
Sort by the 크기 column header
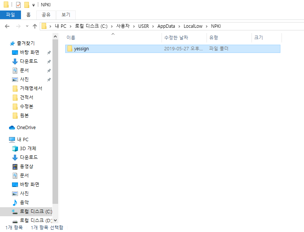[x=267, y=38]
